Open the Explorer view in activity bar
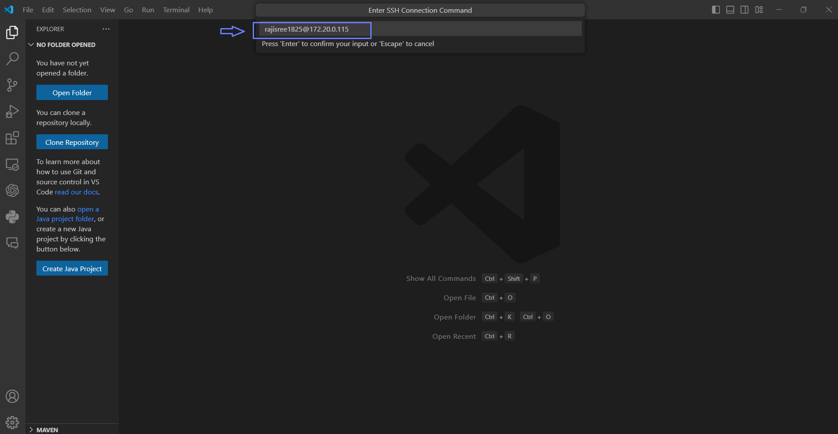Image resolution: width=838 pixels, height=434 pixels. [12, 32]
